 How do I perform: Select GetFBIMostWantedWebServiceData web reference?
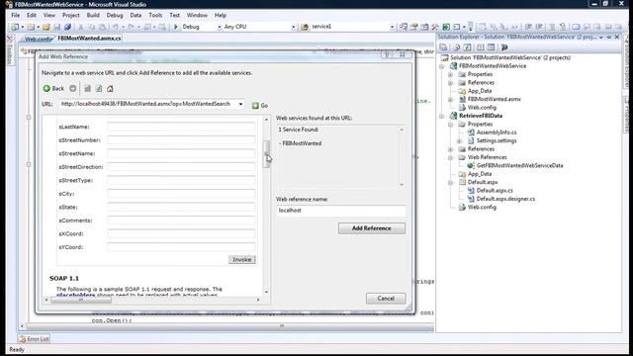point(519,165)
